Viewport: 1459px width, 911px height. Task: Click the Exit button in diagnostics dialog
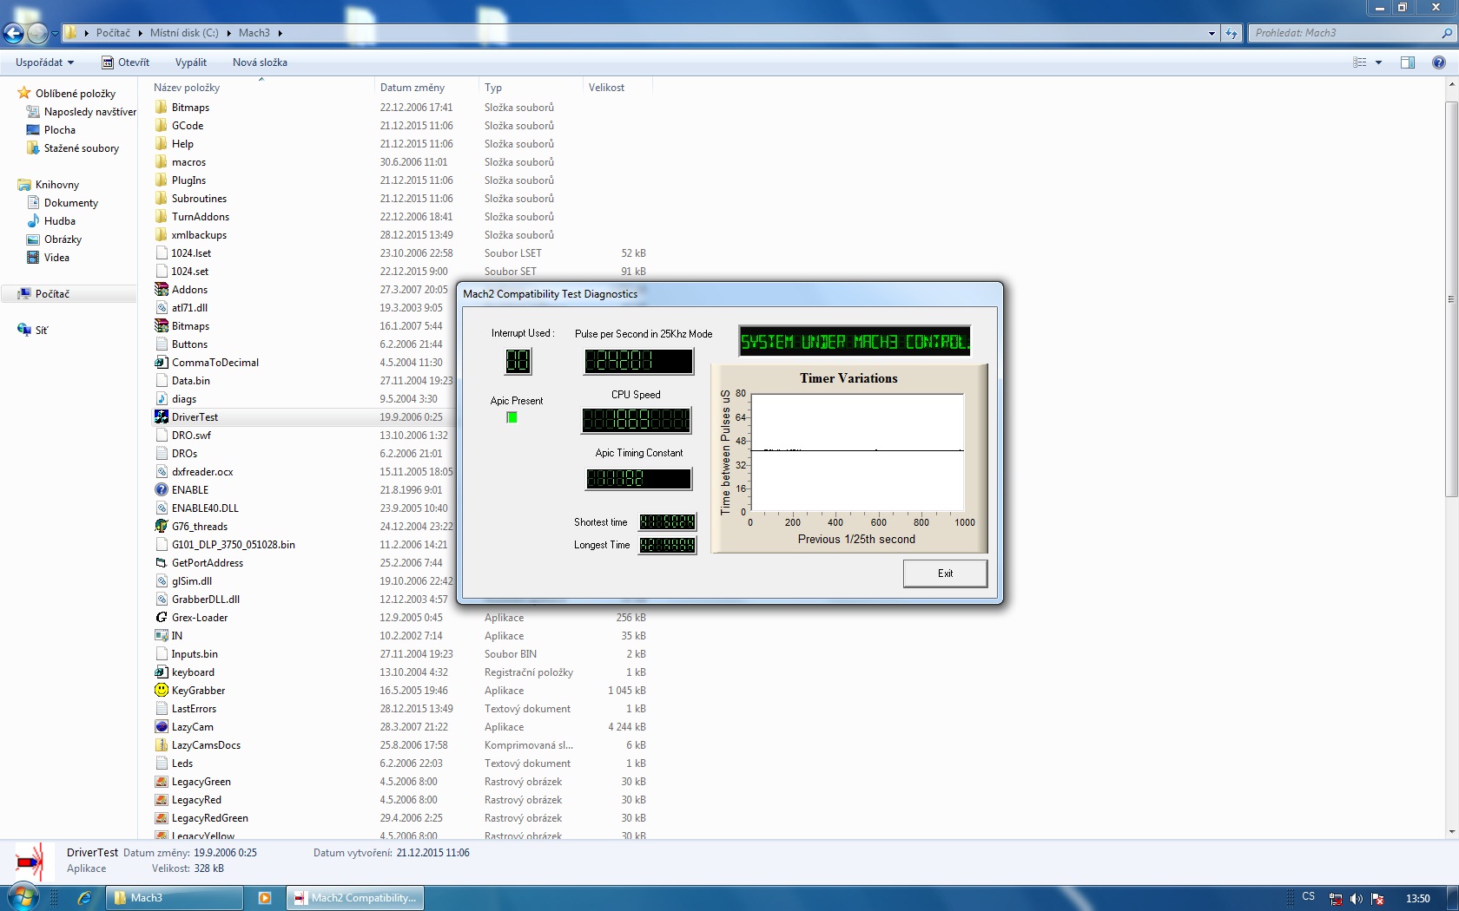pos(945,573)
